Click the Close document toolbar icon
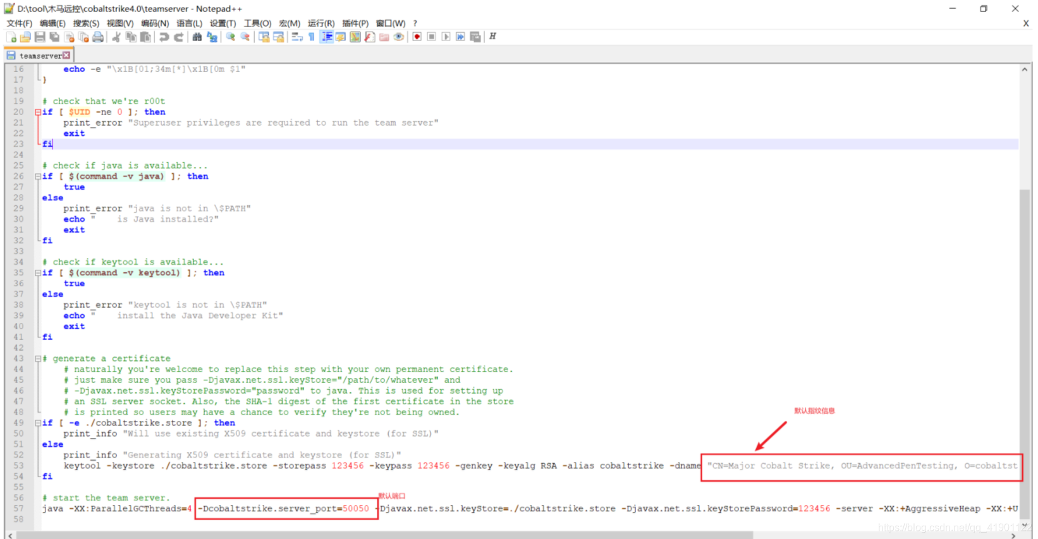Screen dimensions: 1038x539 pyautogui.click(x=69, y=37)
